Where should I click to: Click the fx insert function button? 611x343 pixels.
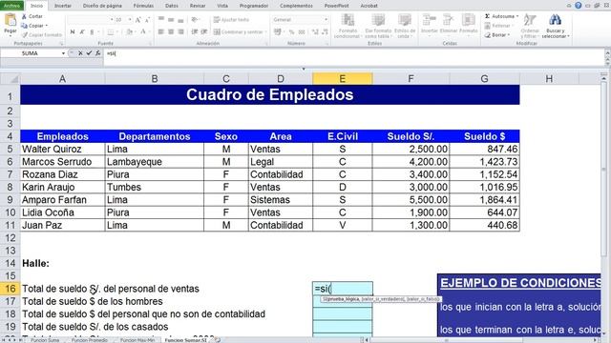98,53
